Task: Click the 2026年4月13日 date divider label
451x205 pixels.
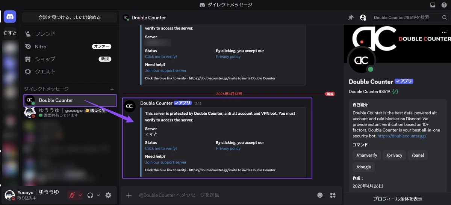Action: (x=229, y=94)
